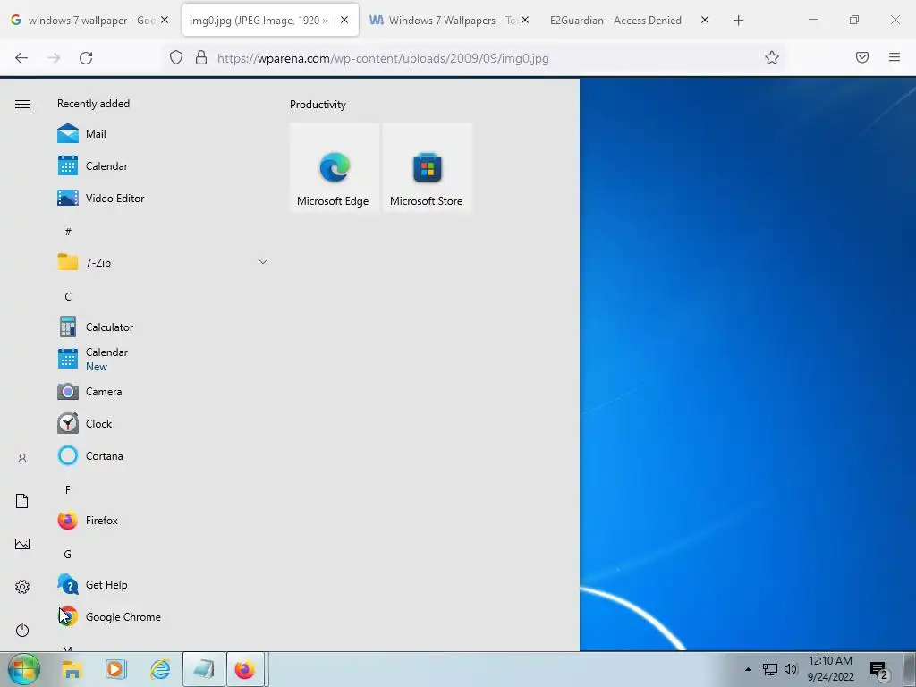Viewport: 916px width, 687px height.
Task: Jump to the # letter group header
Action: click(x=68, y=232)
